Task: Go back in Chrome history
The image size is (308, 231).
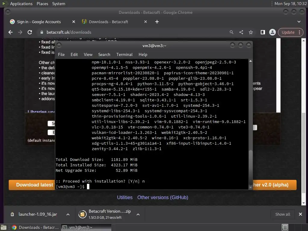Action: pyautogui.click(x=11, y=32)
